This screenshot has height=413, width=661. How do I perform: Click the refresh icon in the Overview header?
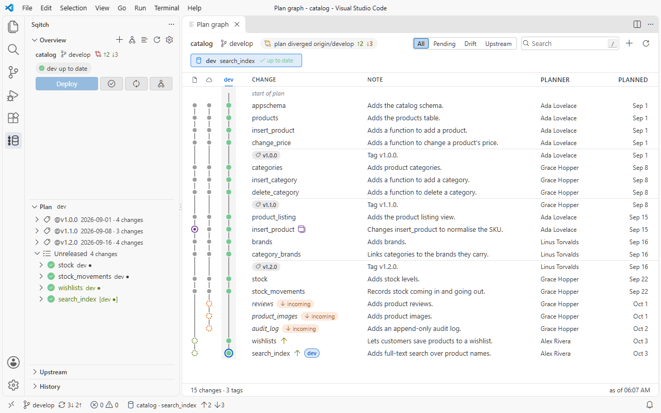(157, 40)
